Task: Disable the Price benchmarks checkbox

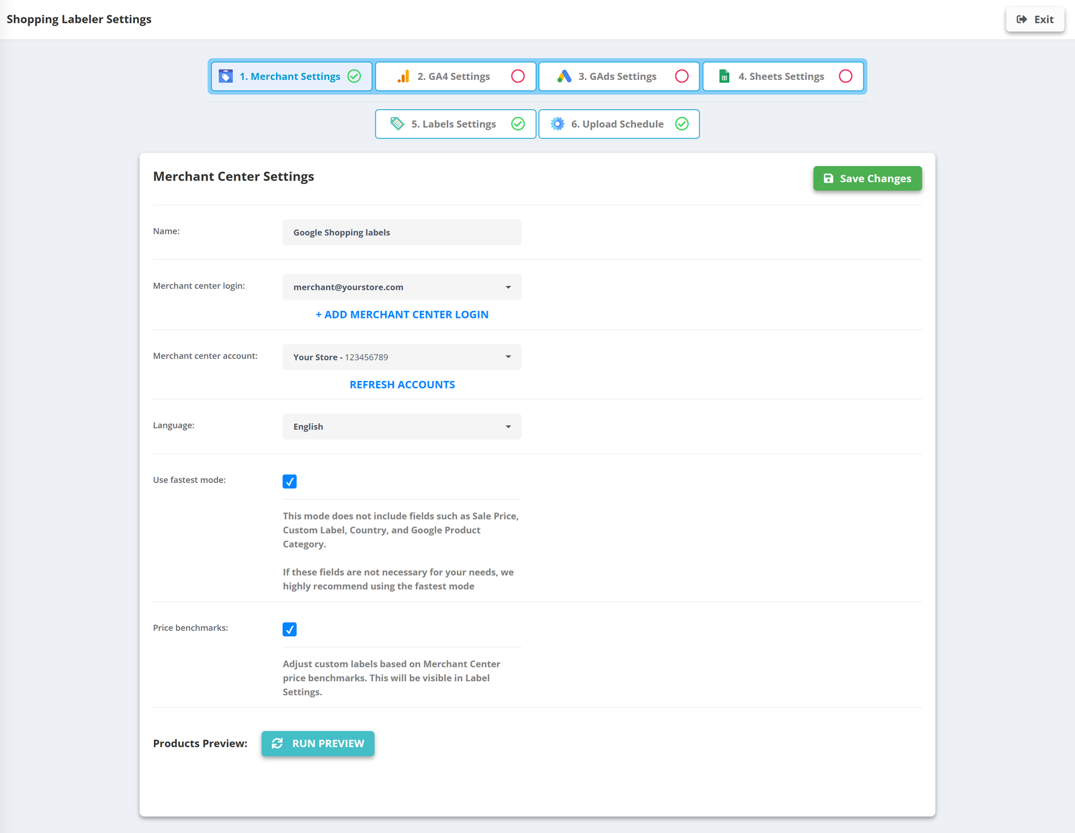Action: click(290, 629)
